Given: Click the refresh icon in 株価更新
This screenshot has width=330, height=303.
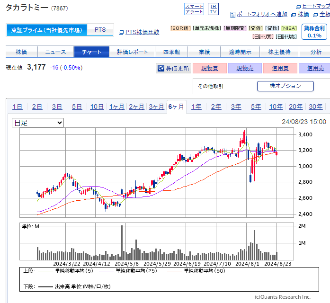Looking at the screenshot, I should coord(161,68).
